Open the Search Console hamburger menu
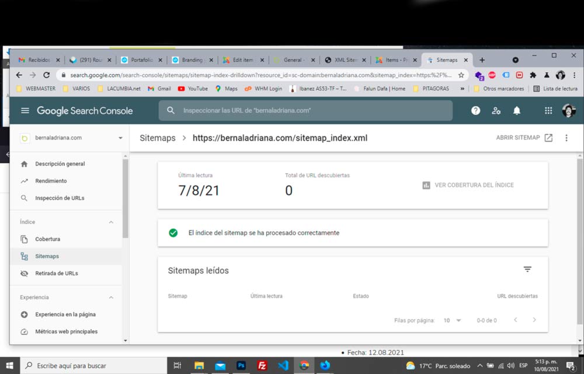This screenshot has height=374, width=584. [25, 111]
